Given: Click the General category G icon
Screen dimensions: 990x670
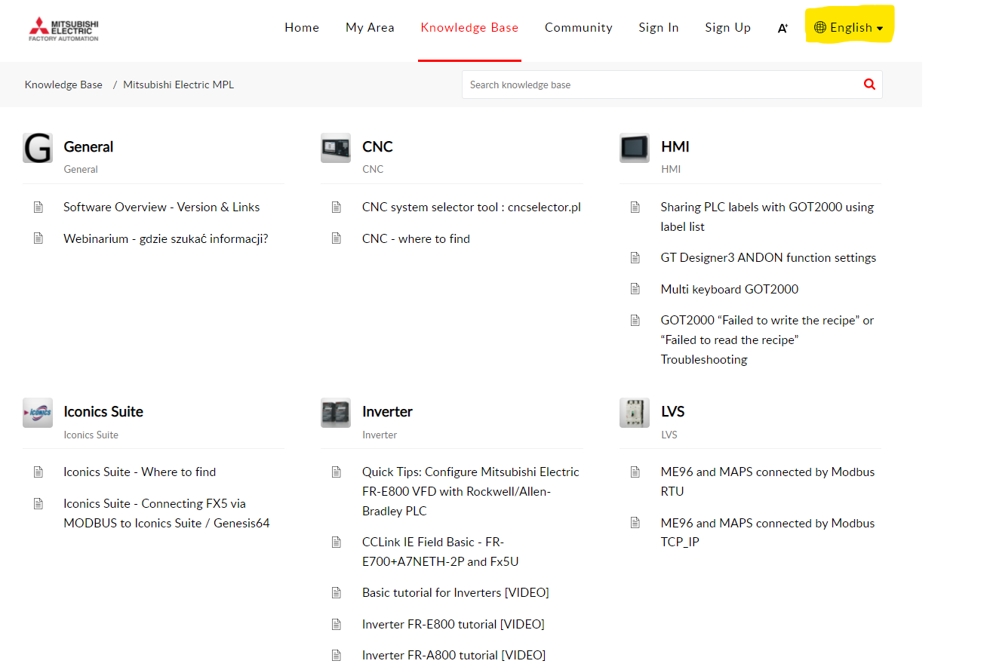Looking at the screenshot, I should 38,148.
